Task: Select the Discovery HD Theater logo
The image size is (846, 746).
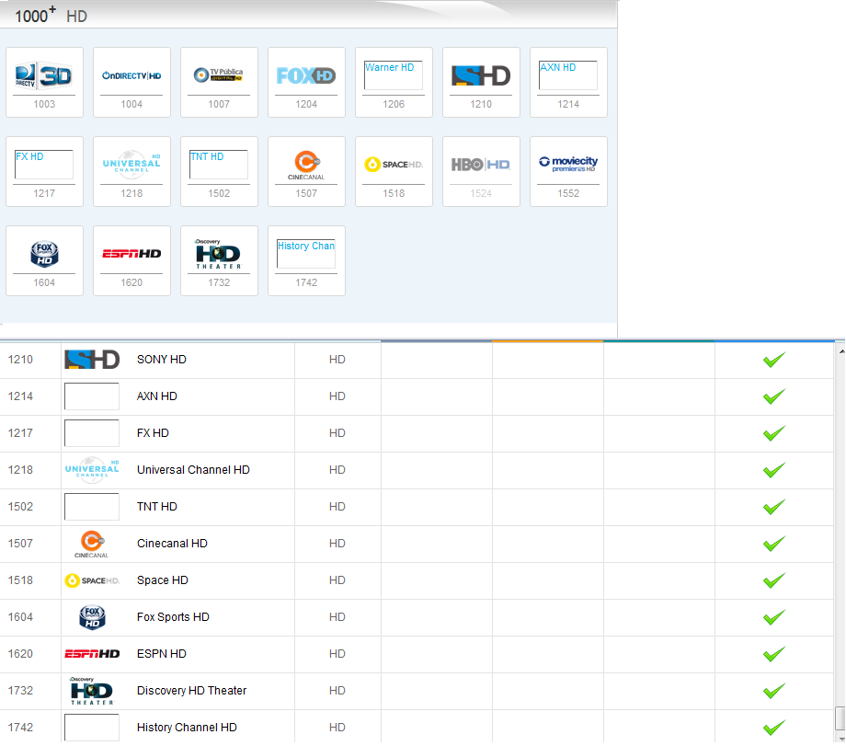Action: click(218, 253)
